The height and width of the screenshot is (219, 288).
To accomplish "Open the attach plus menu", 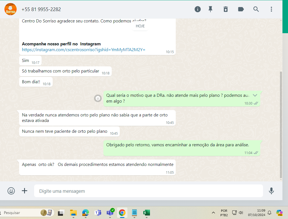I will [24, 191].
